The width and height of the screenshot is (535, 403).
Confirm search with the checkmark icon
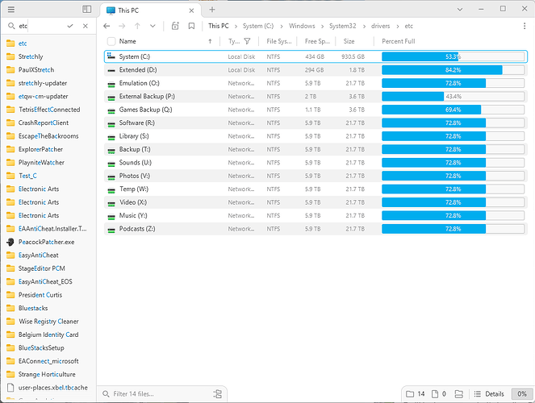70,26
